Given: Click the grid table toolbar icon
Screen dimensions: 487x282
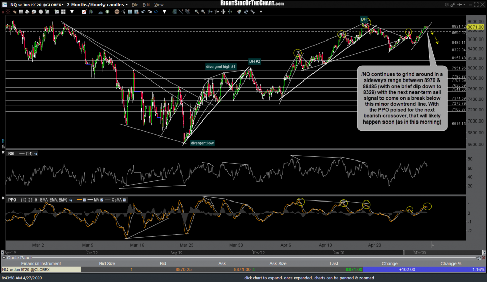Looking at the screenshot, I should tap(21, 12).
